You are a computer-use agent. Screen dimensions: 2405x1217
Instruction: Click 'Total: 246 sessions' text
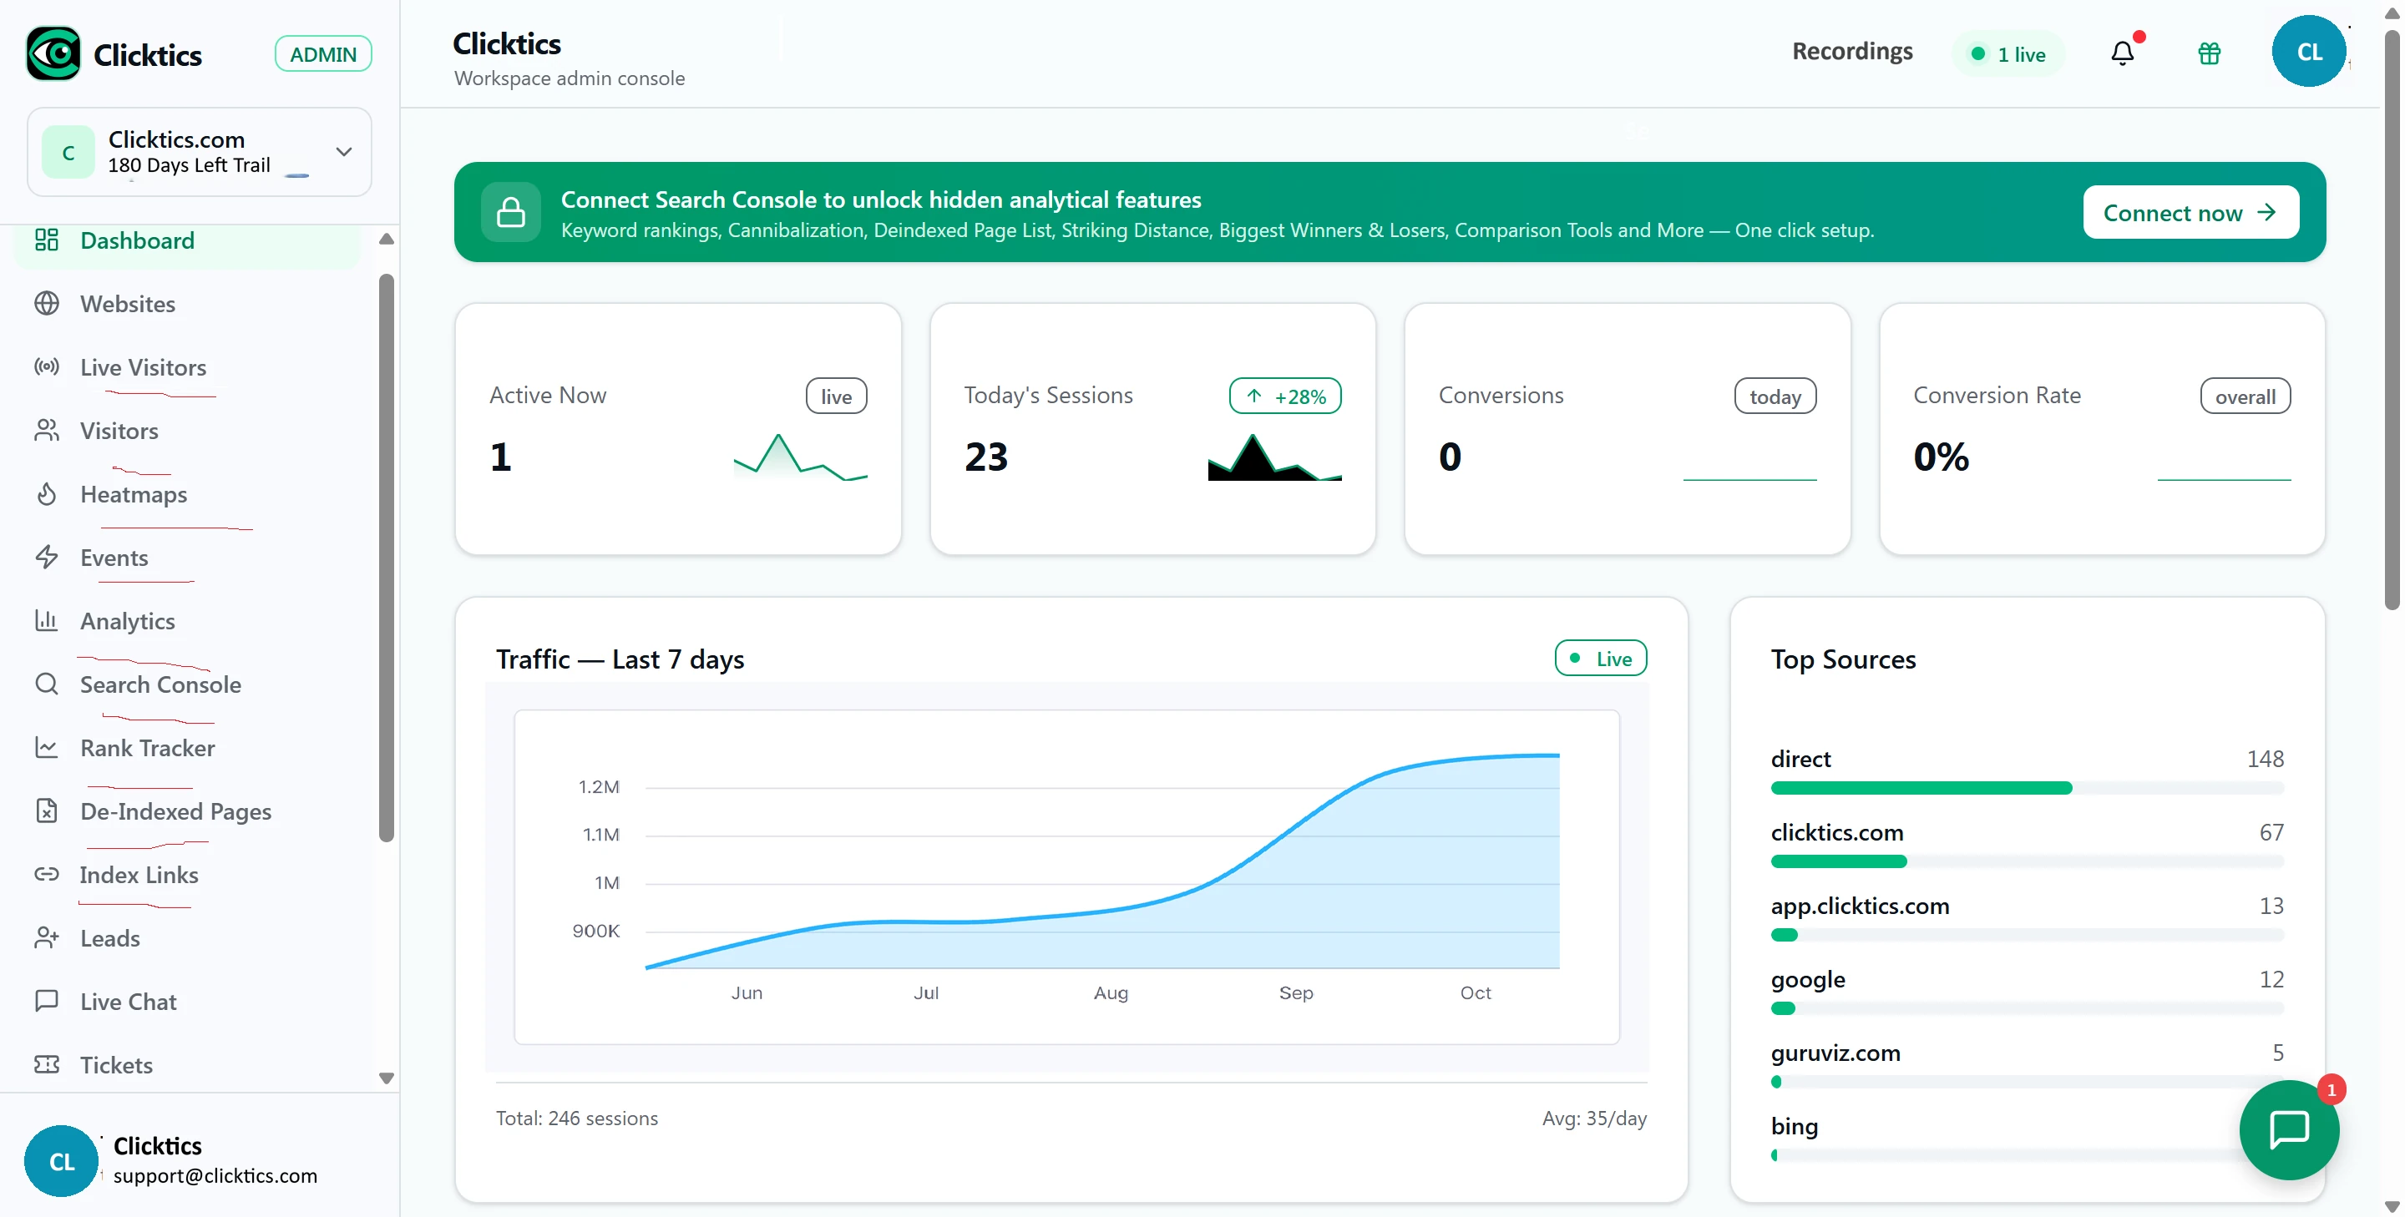coord(577,1118)
